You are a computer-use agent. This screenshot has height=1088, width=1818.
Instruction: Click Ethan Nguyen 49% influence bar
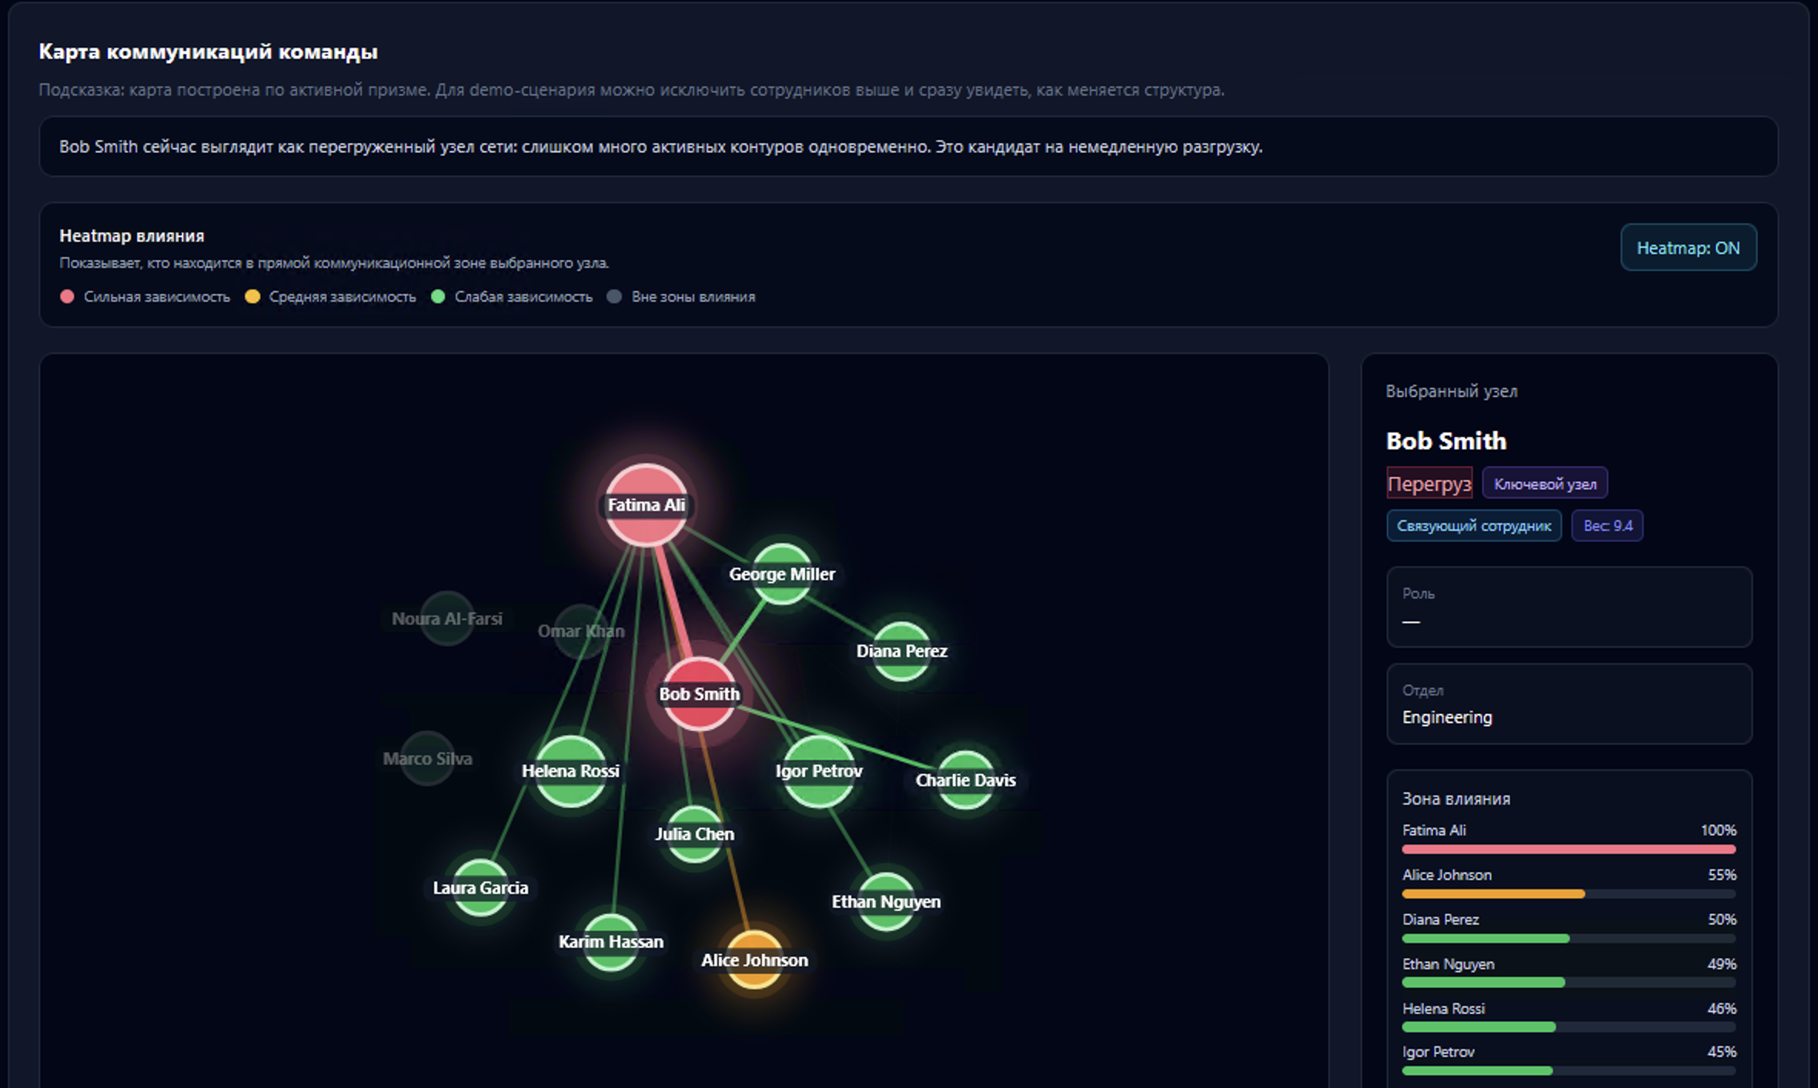coord(1569,983)
